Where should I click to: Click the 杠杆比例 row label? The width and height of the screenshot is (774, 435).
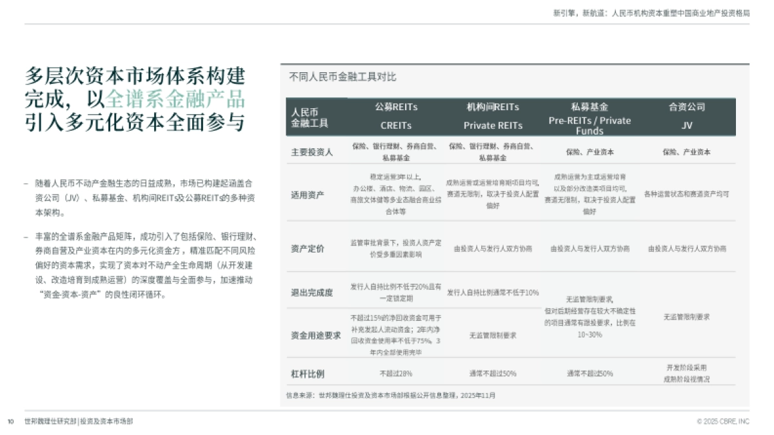[x=303, y=371]
